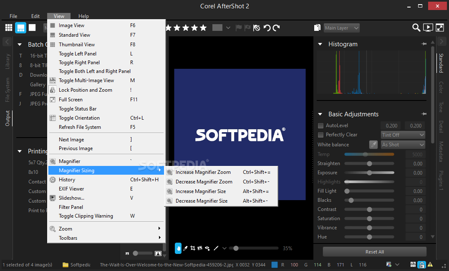Select the standard view layout icon
The height and width of the screenshot is (271, 449).
tap(20, 28)
